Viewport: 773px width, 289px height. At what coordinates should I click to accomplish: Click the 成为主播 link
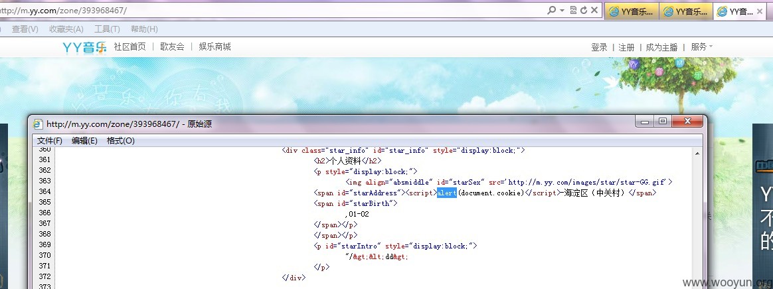[x=661, y=47]
